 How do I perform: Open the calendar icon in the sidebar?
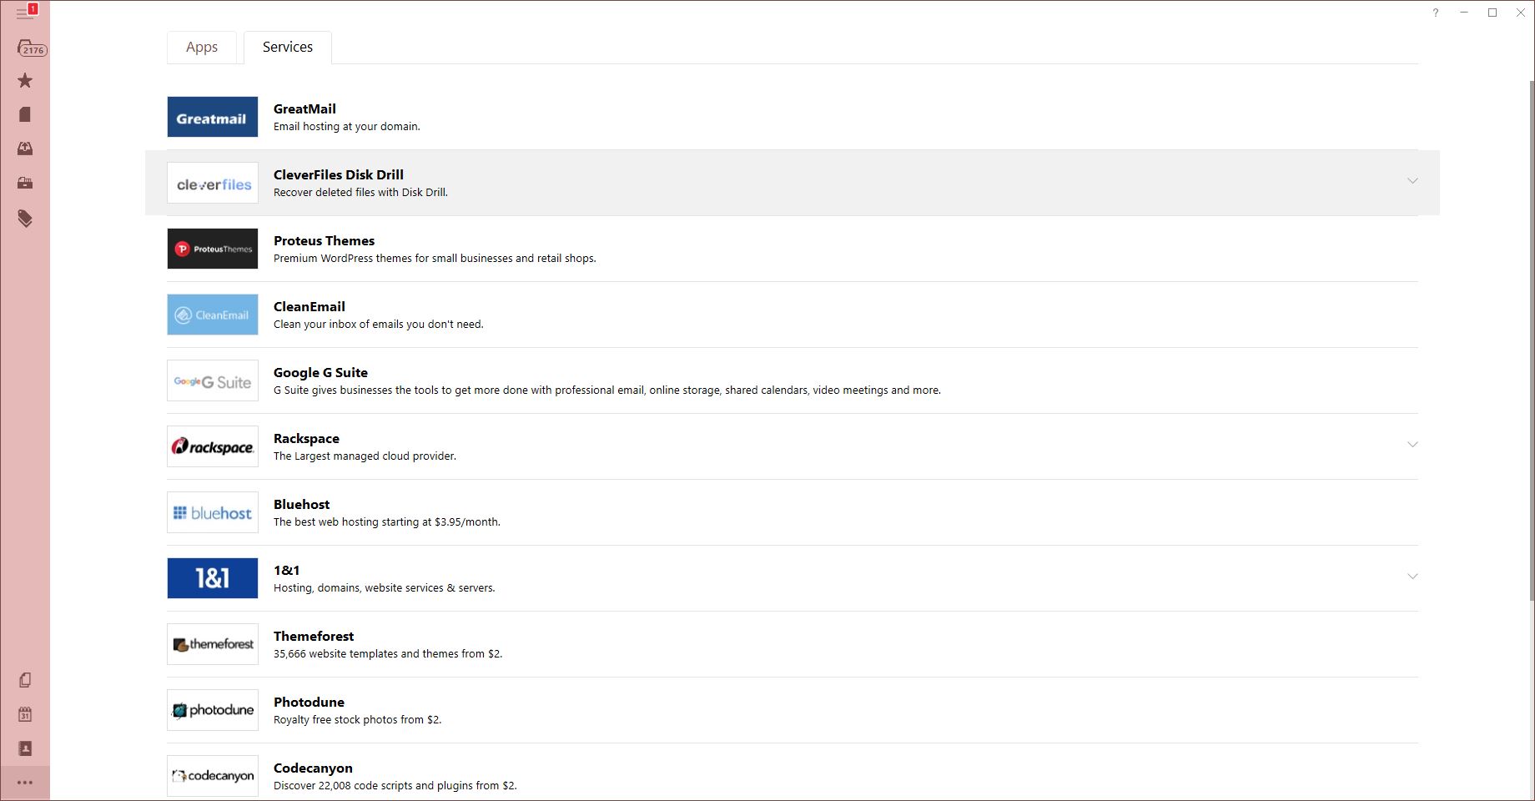click(25, 714)
